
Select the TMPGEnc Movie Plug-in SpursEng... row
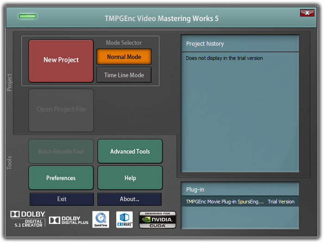[240, 202]
